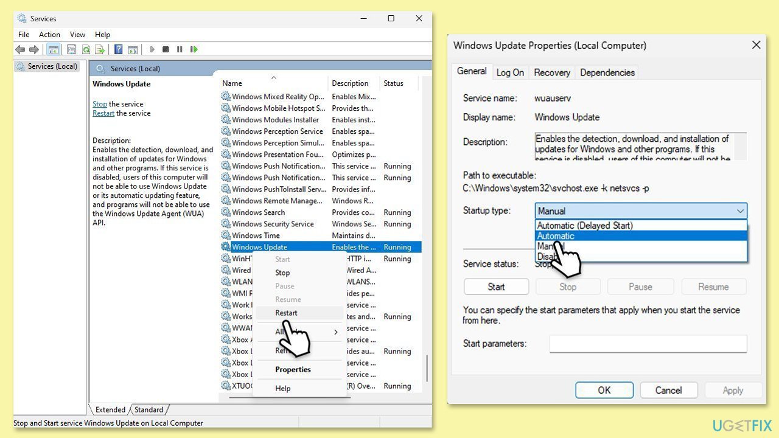
Task: Open the blue Help toolbar icon
Action: pos(119,49)
